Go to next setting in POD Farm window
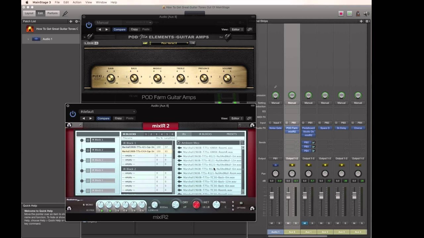The width and height of the screenshot is (424, 238). click(x=106, y=29)
